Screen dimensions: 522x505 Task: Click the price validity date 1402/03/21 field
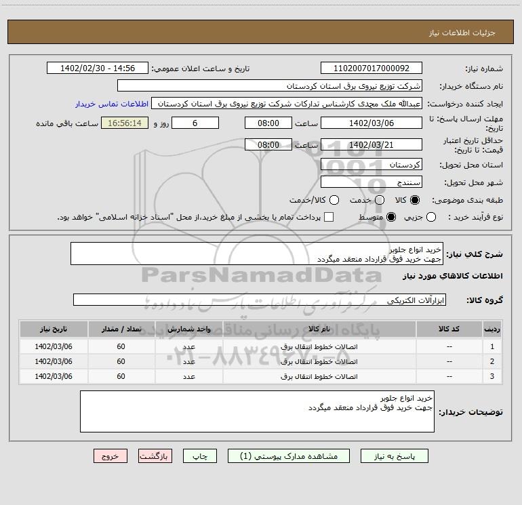[372, 144]
